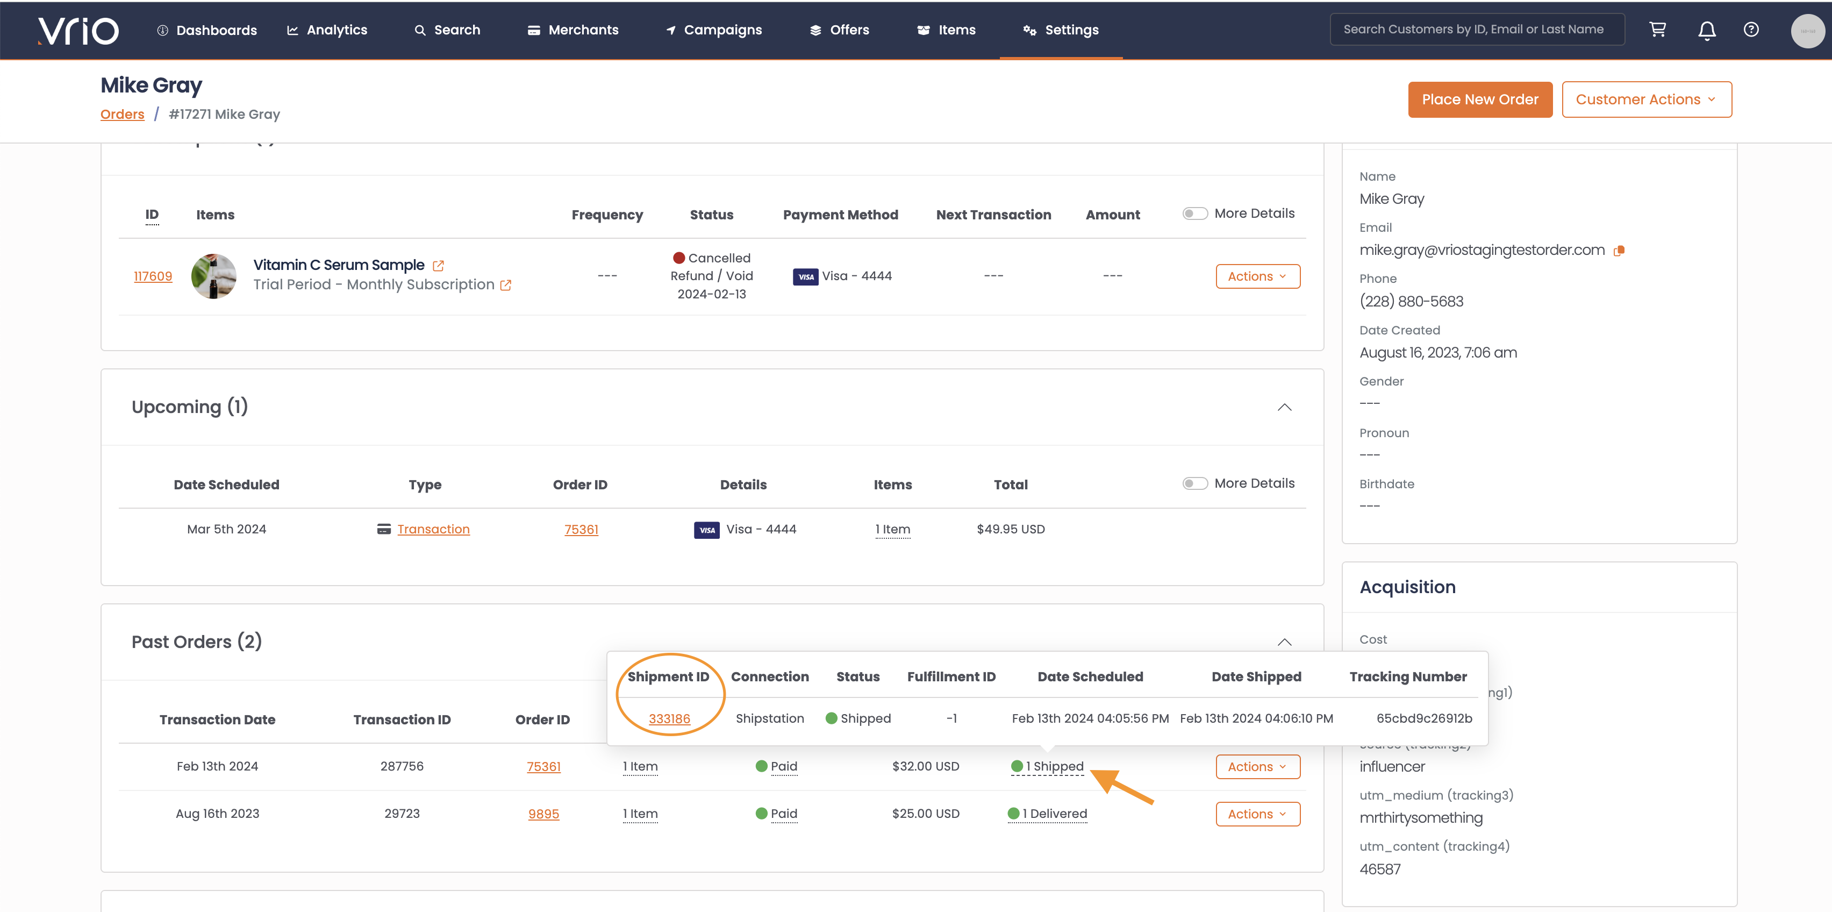
Task: Click Paid status for Feb 13th order
Action: coord(777,767)
